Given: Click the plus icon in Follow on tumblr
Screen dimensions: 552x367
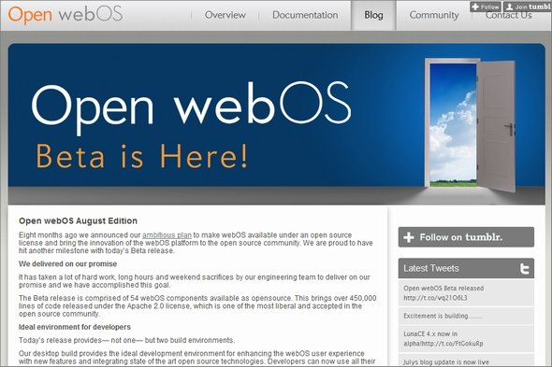Looking at the screenshot, I should [409, 237].
